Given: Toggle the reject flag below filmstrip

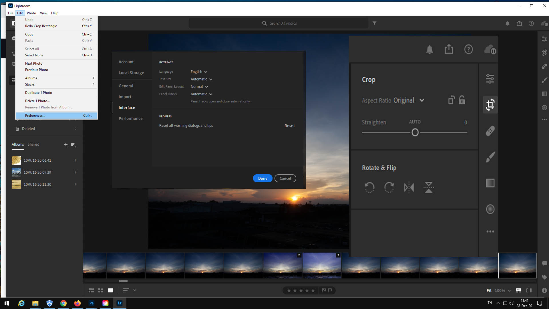Looking at the screenshot, I should pyautogui.click(x=330, y=290).
